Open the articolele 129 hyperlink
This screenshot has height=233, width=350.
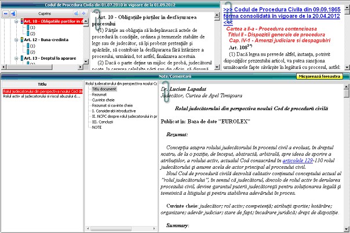coord(297,161)
